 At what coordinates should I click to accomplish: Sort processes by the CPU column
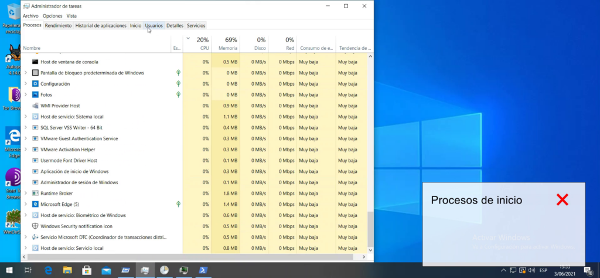click(x=197, y=44)
